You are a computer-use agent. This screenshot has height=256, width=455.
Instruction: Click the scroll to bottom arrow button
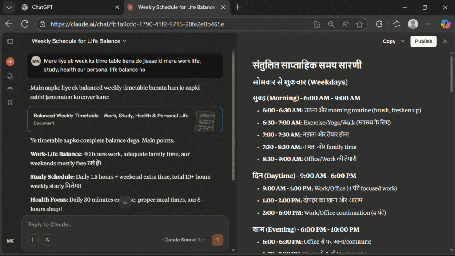125,202
